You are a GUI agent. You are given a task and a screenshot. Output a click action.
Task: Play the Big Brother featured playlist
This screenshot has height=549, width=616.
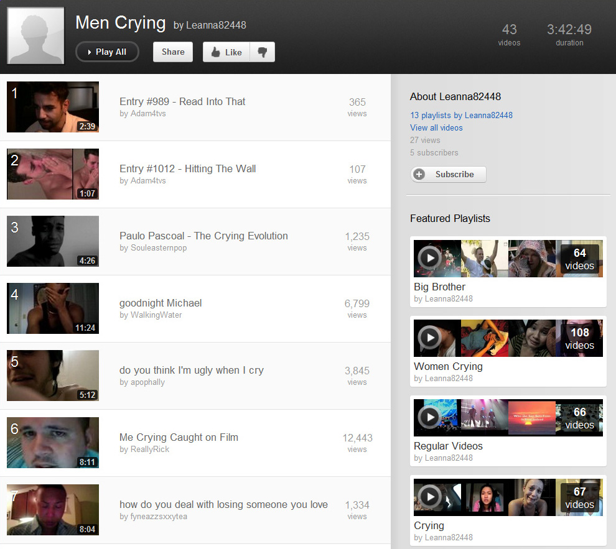pos(429,258)
